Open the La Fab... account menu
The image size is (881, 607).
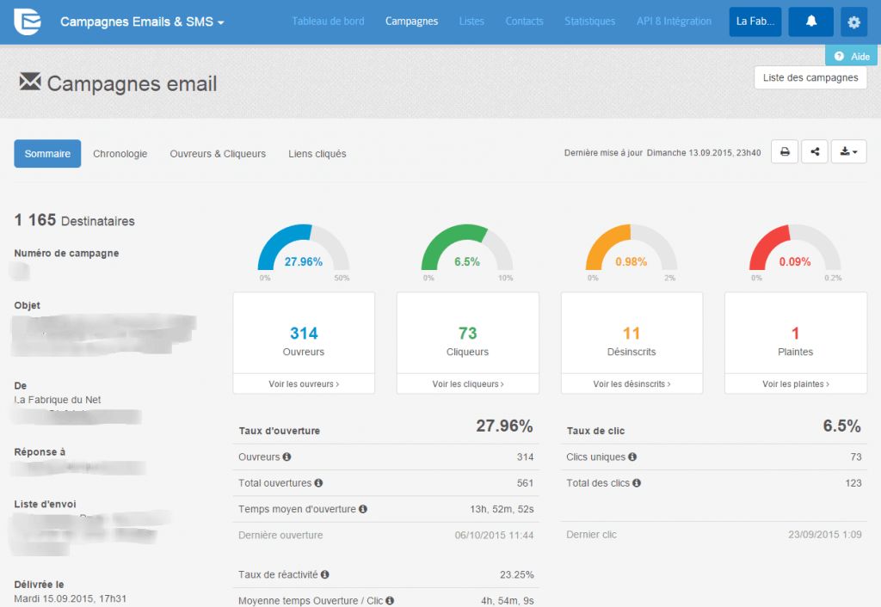coord(755,21)
